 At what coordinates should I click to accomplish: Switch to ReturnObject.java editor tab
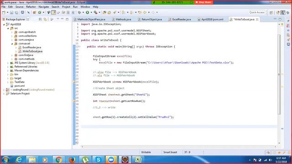150,19
